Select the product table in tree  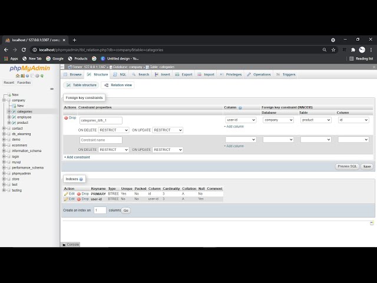pyautogui.click(x=22, y=123)
